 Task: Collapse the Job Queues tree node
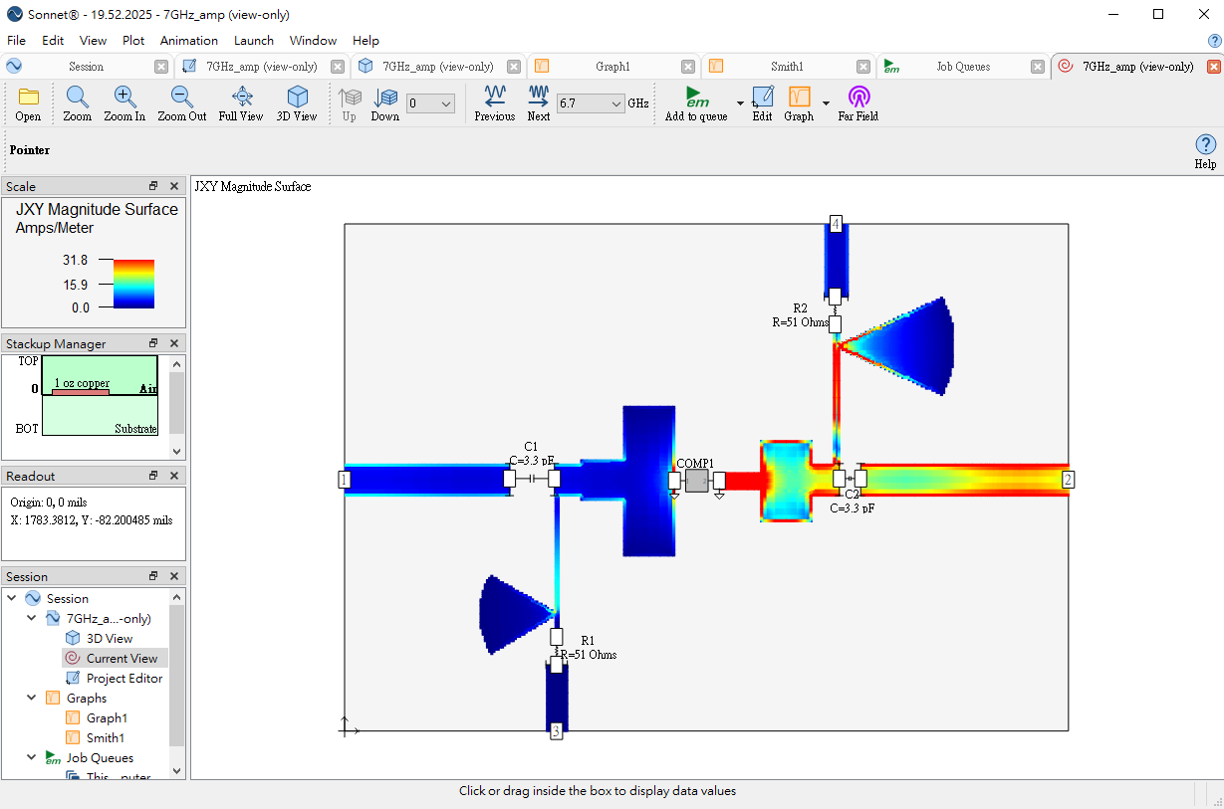point(31,757)
